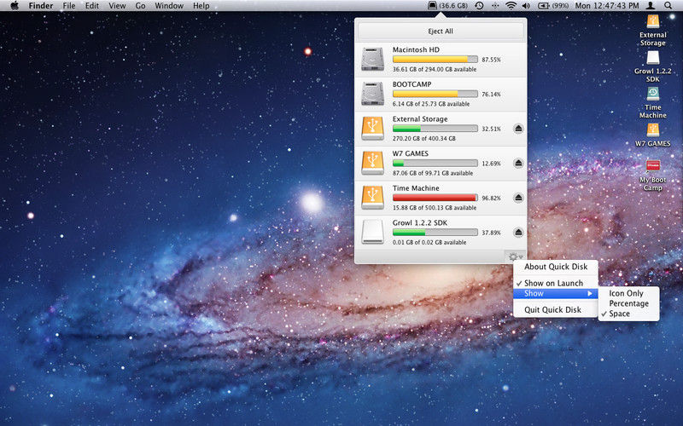The image size is (683, 426).
Task: Click the W7 GAMES USB drive icon in list
Action: 372,163
